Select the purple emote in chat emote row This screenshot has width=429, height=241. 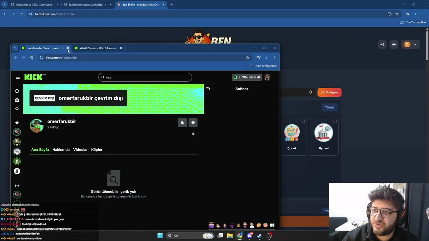coord(211,225)
